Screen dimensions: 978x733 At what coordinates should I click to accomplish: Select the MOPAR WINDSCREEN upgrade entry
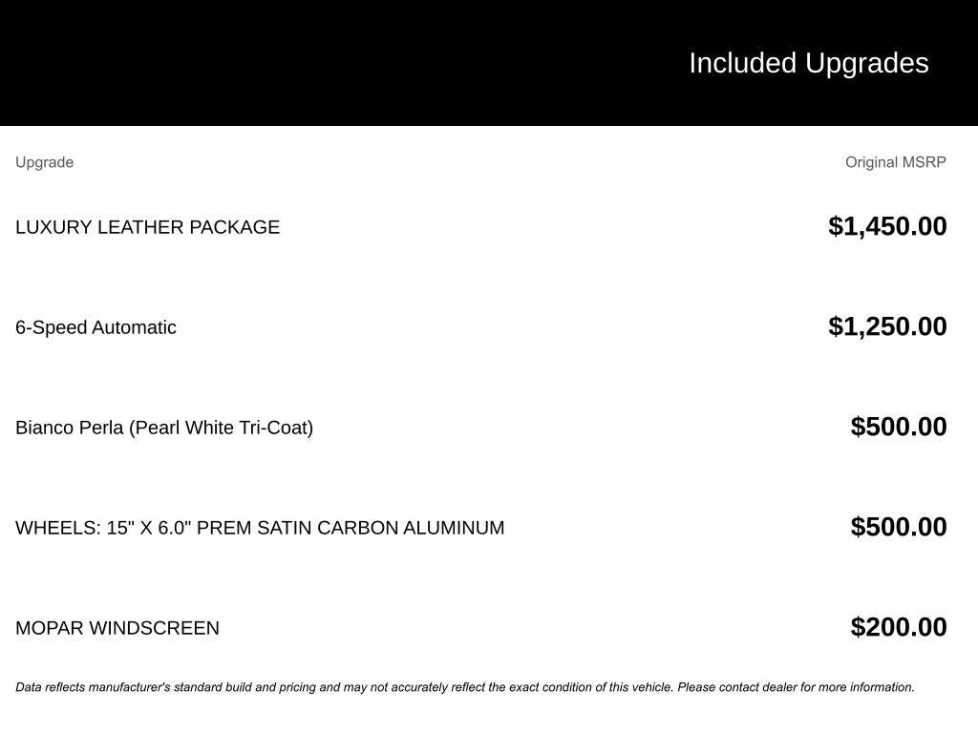click(117, 628)
